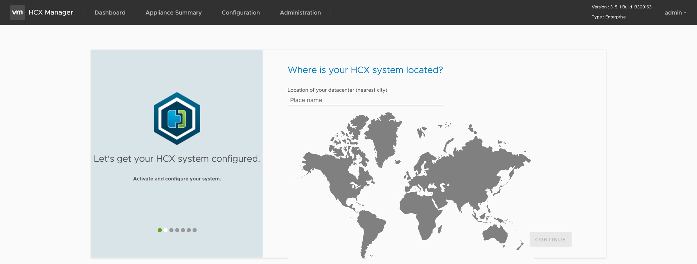Image resolution: width=697 pixels, height=264 pixels.
Task: Click the vm logo icon
Action: point(17,12)
